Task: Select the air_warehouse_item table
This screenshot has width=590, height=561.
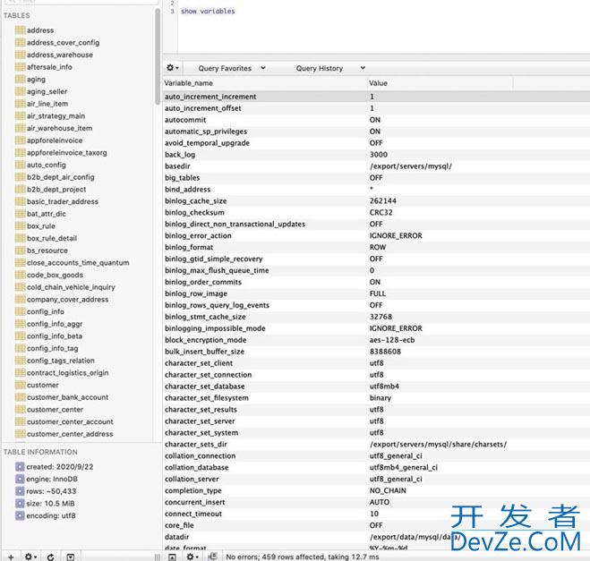Action: pyautogui.click(x=59, y=128)
